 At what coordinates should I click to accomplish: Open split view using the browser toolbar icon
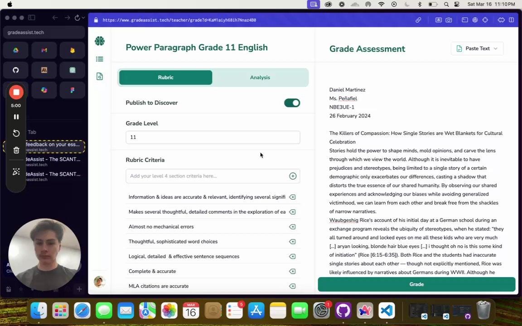coord(511,19)
